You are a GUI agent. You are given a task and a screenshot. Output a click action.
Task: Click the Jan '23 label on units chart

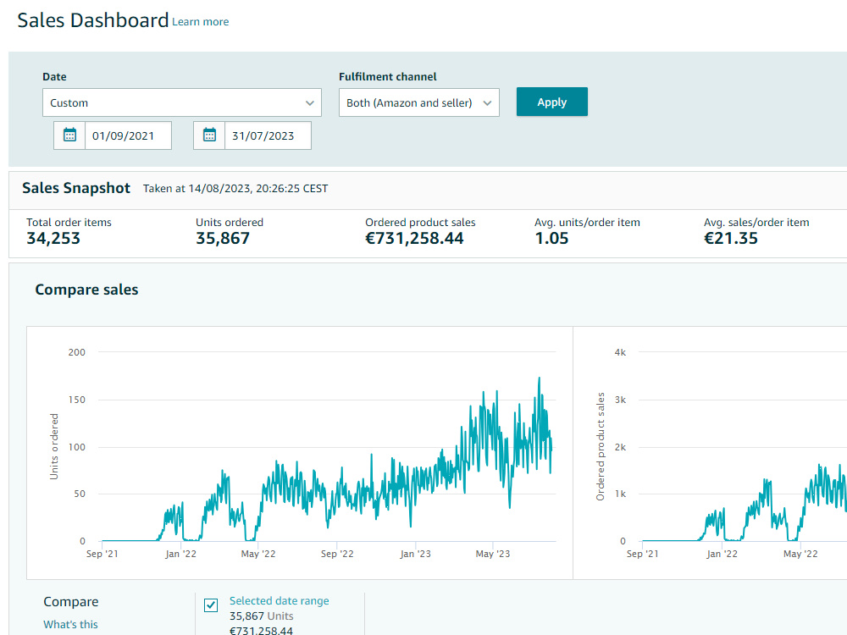click(415, 554)
